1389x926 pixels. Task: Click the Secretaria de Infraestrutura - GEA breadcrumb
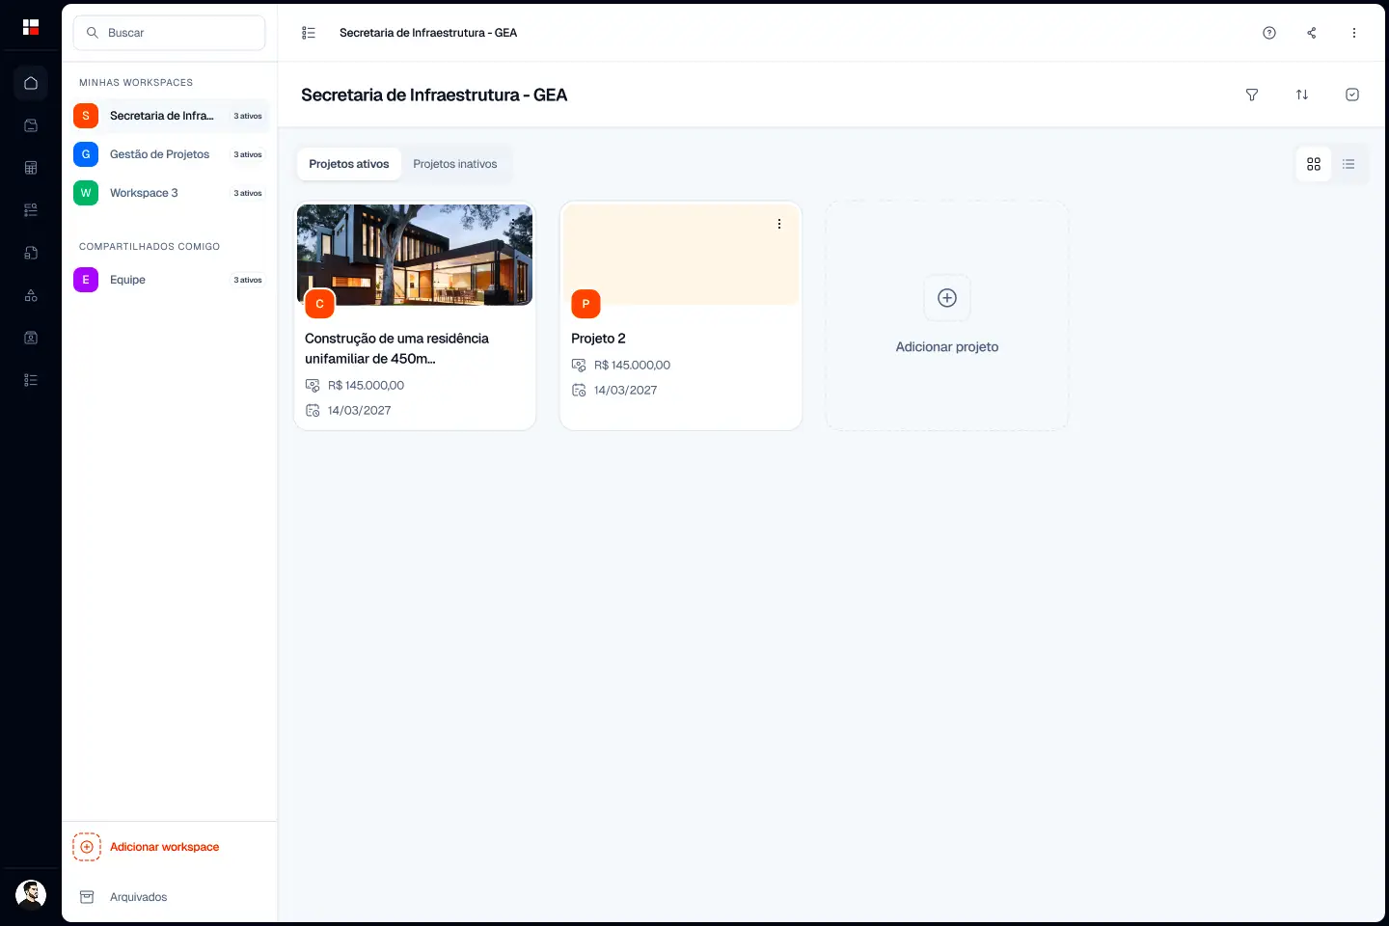coord(428,33)
